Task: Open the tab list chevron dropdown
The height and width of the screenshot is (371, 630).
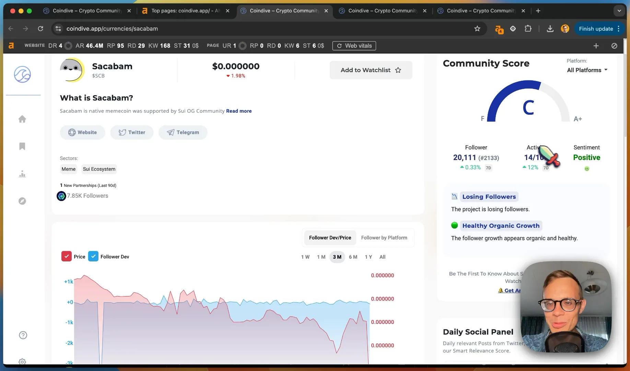Action: point(619,11)
